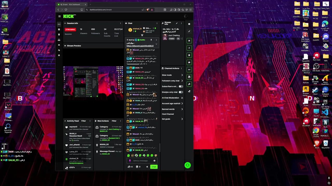Click the Arabic language tag
Image resolution: width=332 pixels, height=186 pixels.
[172, 39]
